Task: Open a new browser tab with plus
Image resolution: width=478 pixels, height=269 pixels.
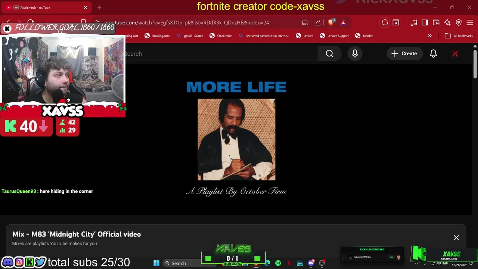Action: click(x=99, y=7)
